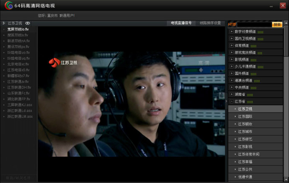289x183 pixels.
Task: Select the 江苏体育休闲 channel
Action: pos(255,154)
